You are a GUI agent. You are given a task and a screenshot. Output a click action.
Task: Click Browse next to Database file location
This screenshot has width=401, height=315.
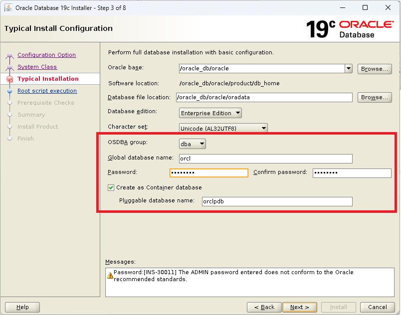(375, 97)
